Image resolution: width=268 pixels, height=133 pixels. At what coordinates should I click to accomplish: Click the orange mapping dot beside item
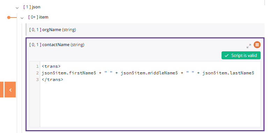click(x=9, y=17)
